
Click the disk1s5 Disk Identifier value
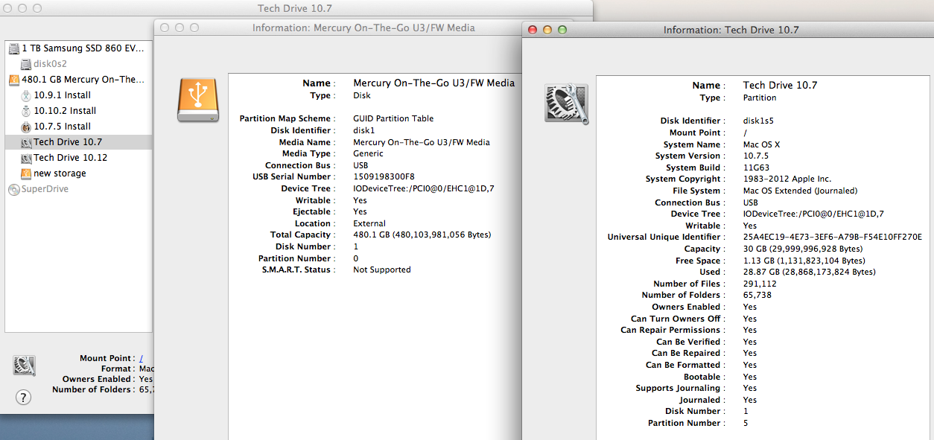tap(759, 121)
